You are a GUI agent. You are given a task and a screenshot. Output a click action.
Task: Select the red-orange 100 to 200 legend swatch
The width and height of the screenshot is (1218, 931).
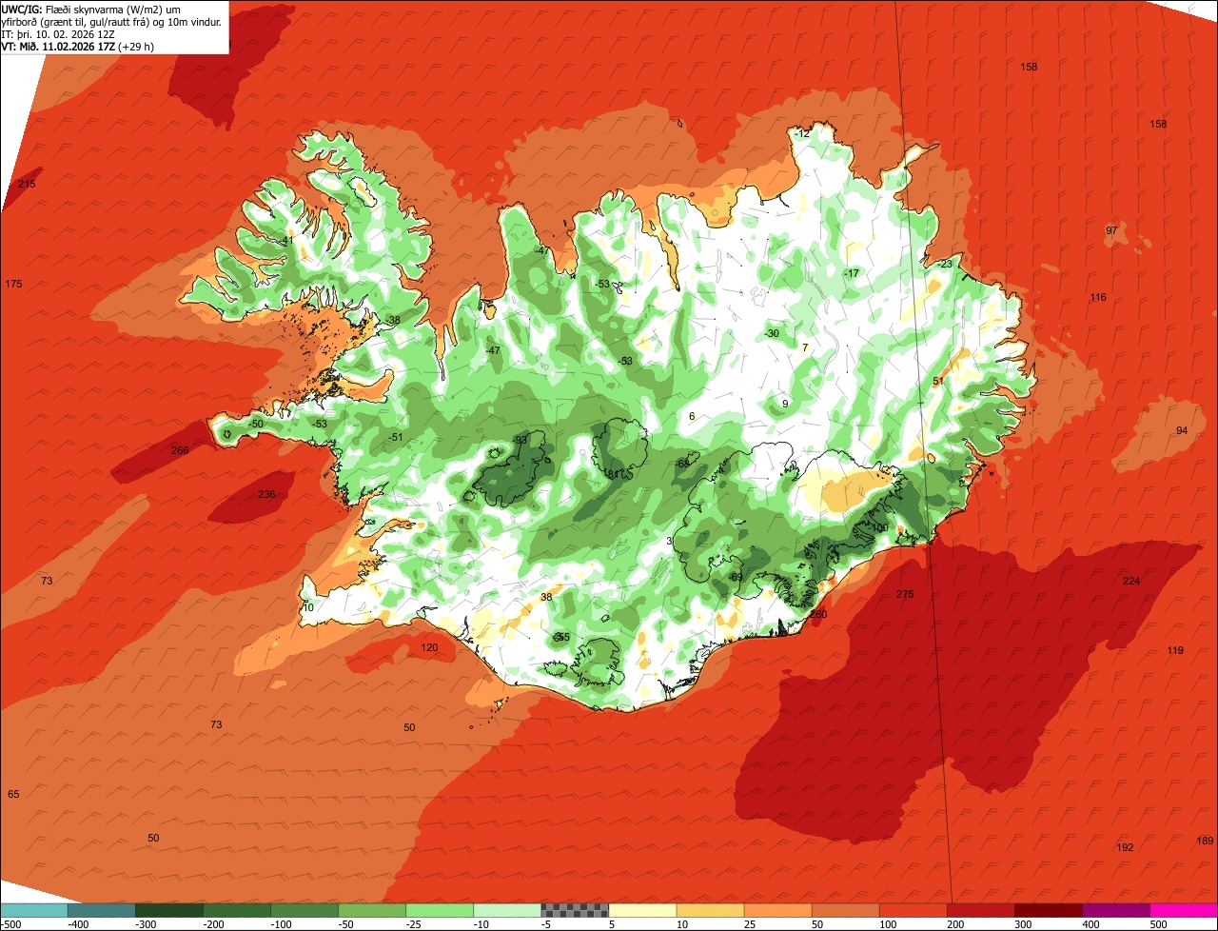tap(913, 910)
